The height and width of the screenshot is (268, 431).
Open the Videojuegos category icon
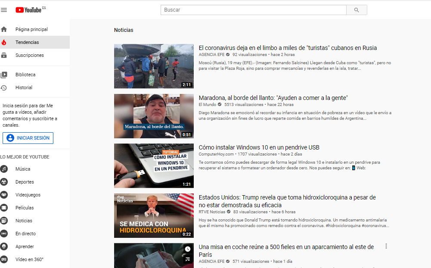(x=4, y=195)
